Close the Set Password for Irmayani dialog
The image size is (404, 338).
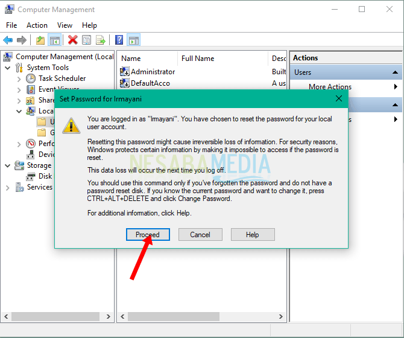point(338,98)
